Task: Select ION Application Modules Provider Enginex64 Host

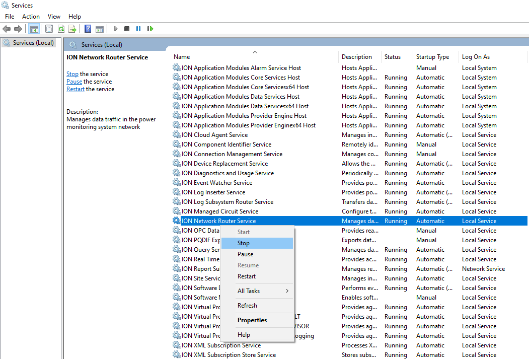Action: 349,125
